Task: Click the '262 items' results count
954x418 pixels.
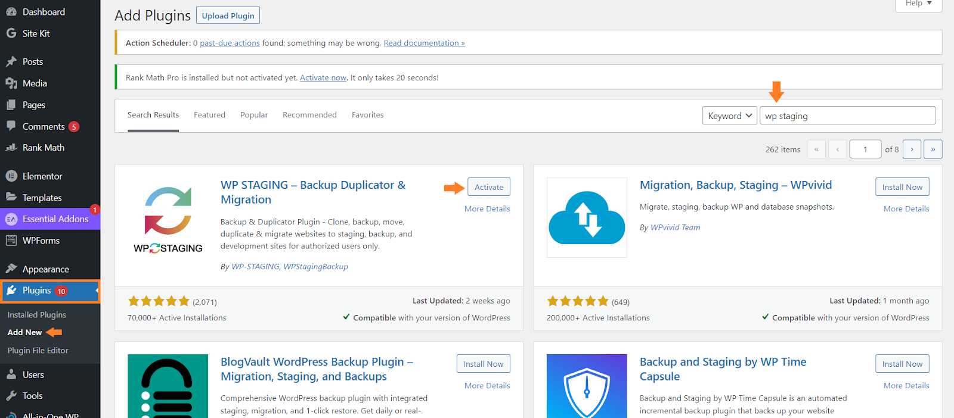Action: pos(783,149)
